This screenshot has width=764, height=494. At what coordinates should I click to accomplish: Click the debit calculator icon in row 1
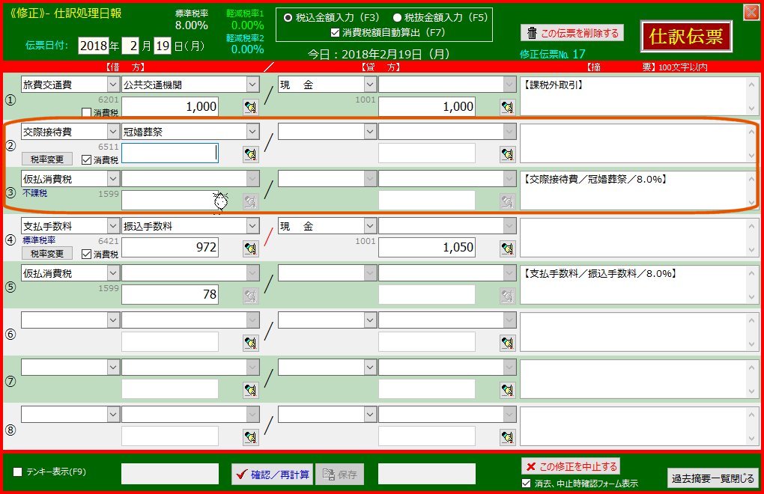pyautogui.click(x=250, y=107)
